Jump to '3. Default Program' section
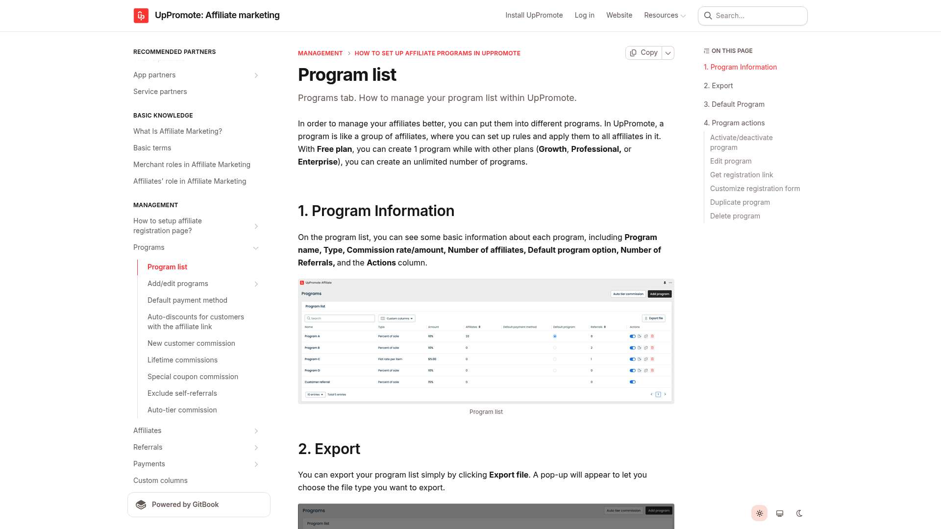 tap(734, 104)
